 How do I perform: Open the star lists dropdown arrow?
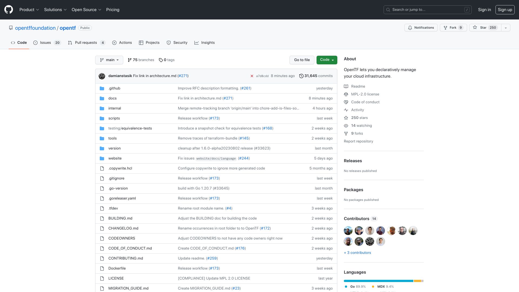click(506, 28)
